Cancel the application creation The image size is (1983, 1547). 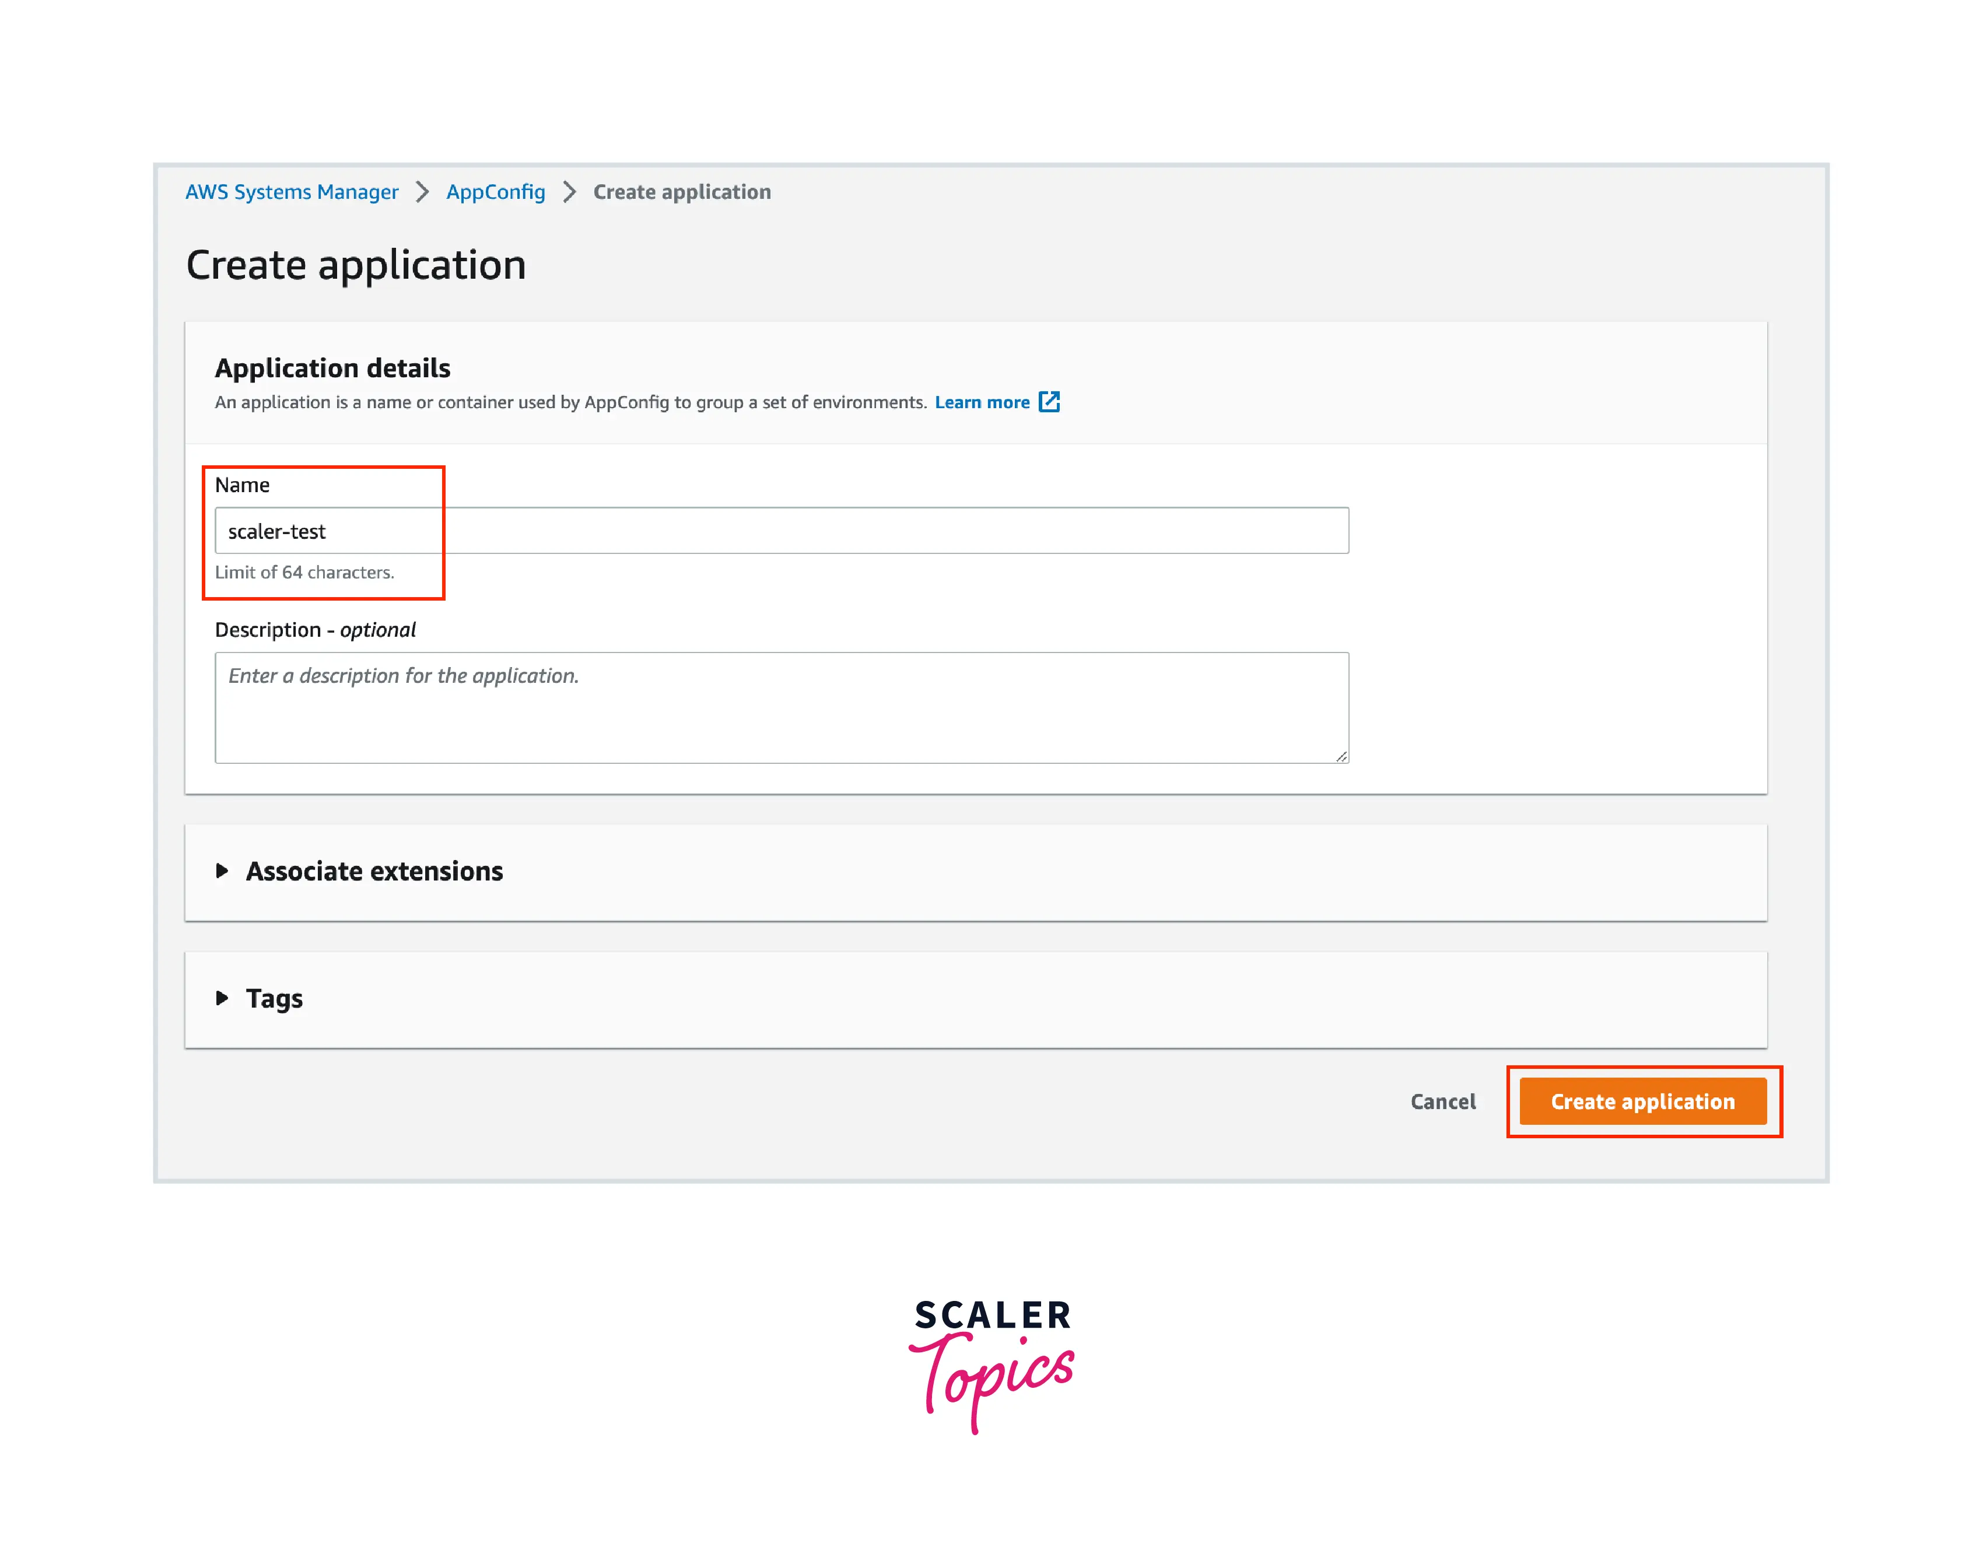(x=1443, y=1102)
